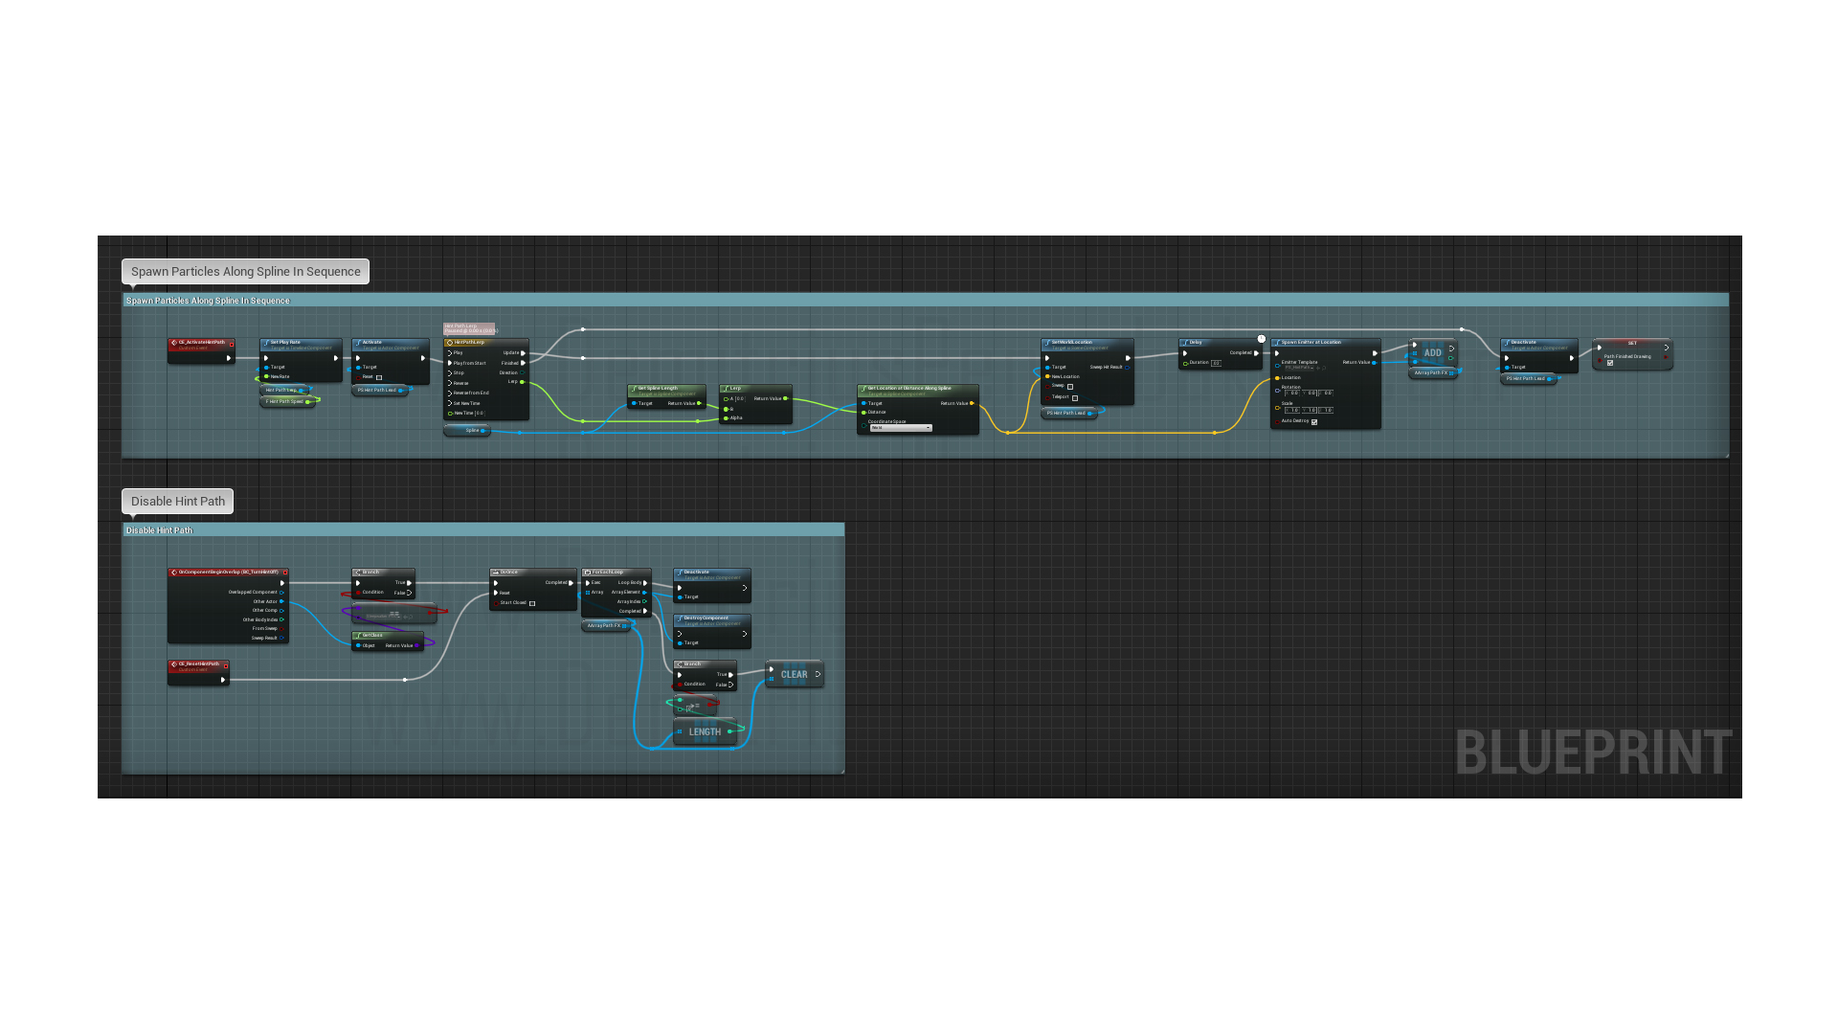The height and width of the screenshot is (1034, 1838).
Task: Click the Overlapped Component output pin
Action: (281, 593)
